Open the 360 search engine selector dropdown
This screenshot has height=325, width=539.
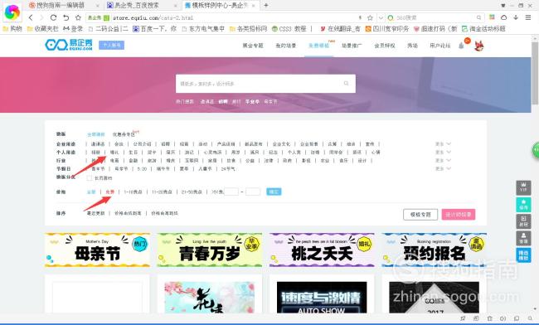point(391,17)
